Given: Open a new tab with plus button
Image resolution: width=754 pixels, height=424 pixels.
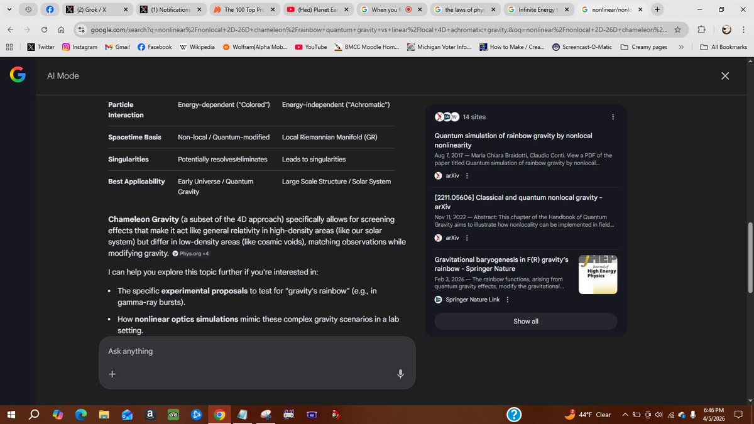Looking at the screenshot, I should tap(657, 10).
